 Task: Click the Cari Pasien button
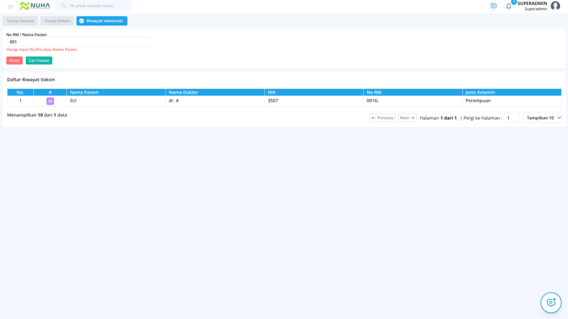(x=39, y=61)
